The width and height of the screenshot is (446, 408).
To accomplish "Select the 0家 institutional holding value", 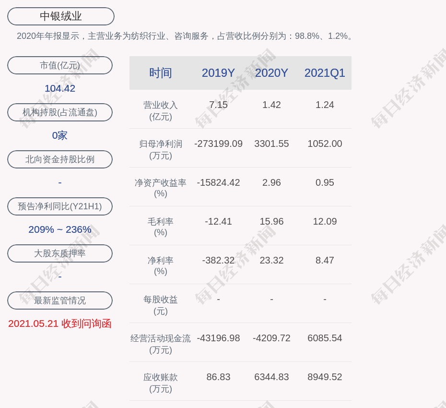I will 60,135.
